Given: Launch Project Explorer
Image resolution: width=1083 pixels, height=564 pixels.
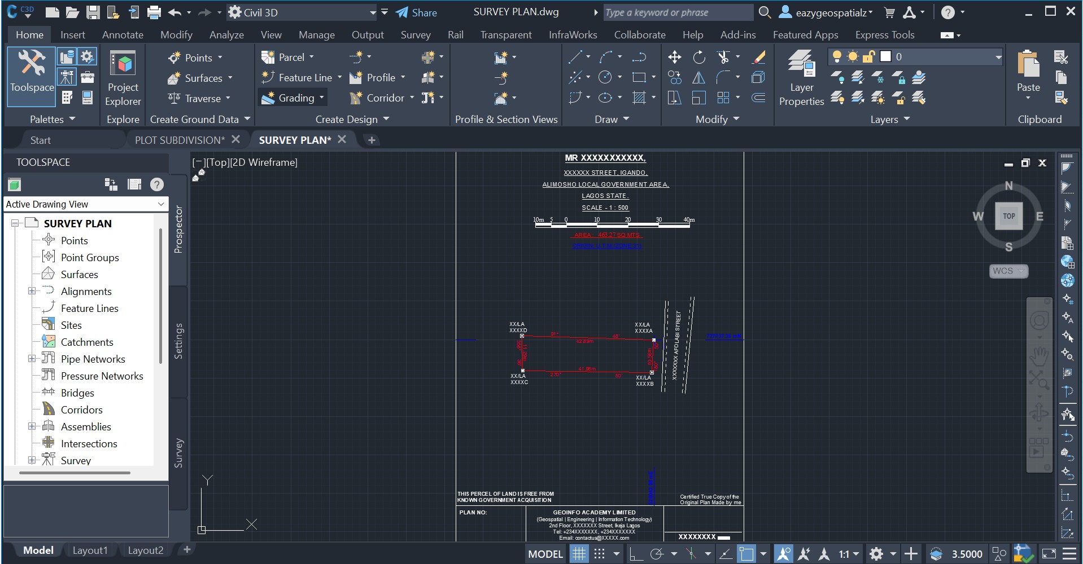Looking at the screenshot, I should [123, 79].
